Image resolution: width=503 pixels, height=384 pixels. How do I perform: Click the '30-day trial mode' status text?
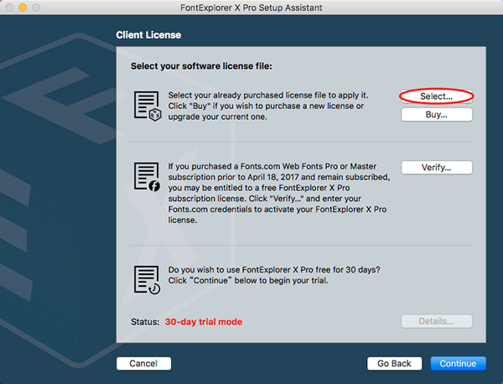204,322
